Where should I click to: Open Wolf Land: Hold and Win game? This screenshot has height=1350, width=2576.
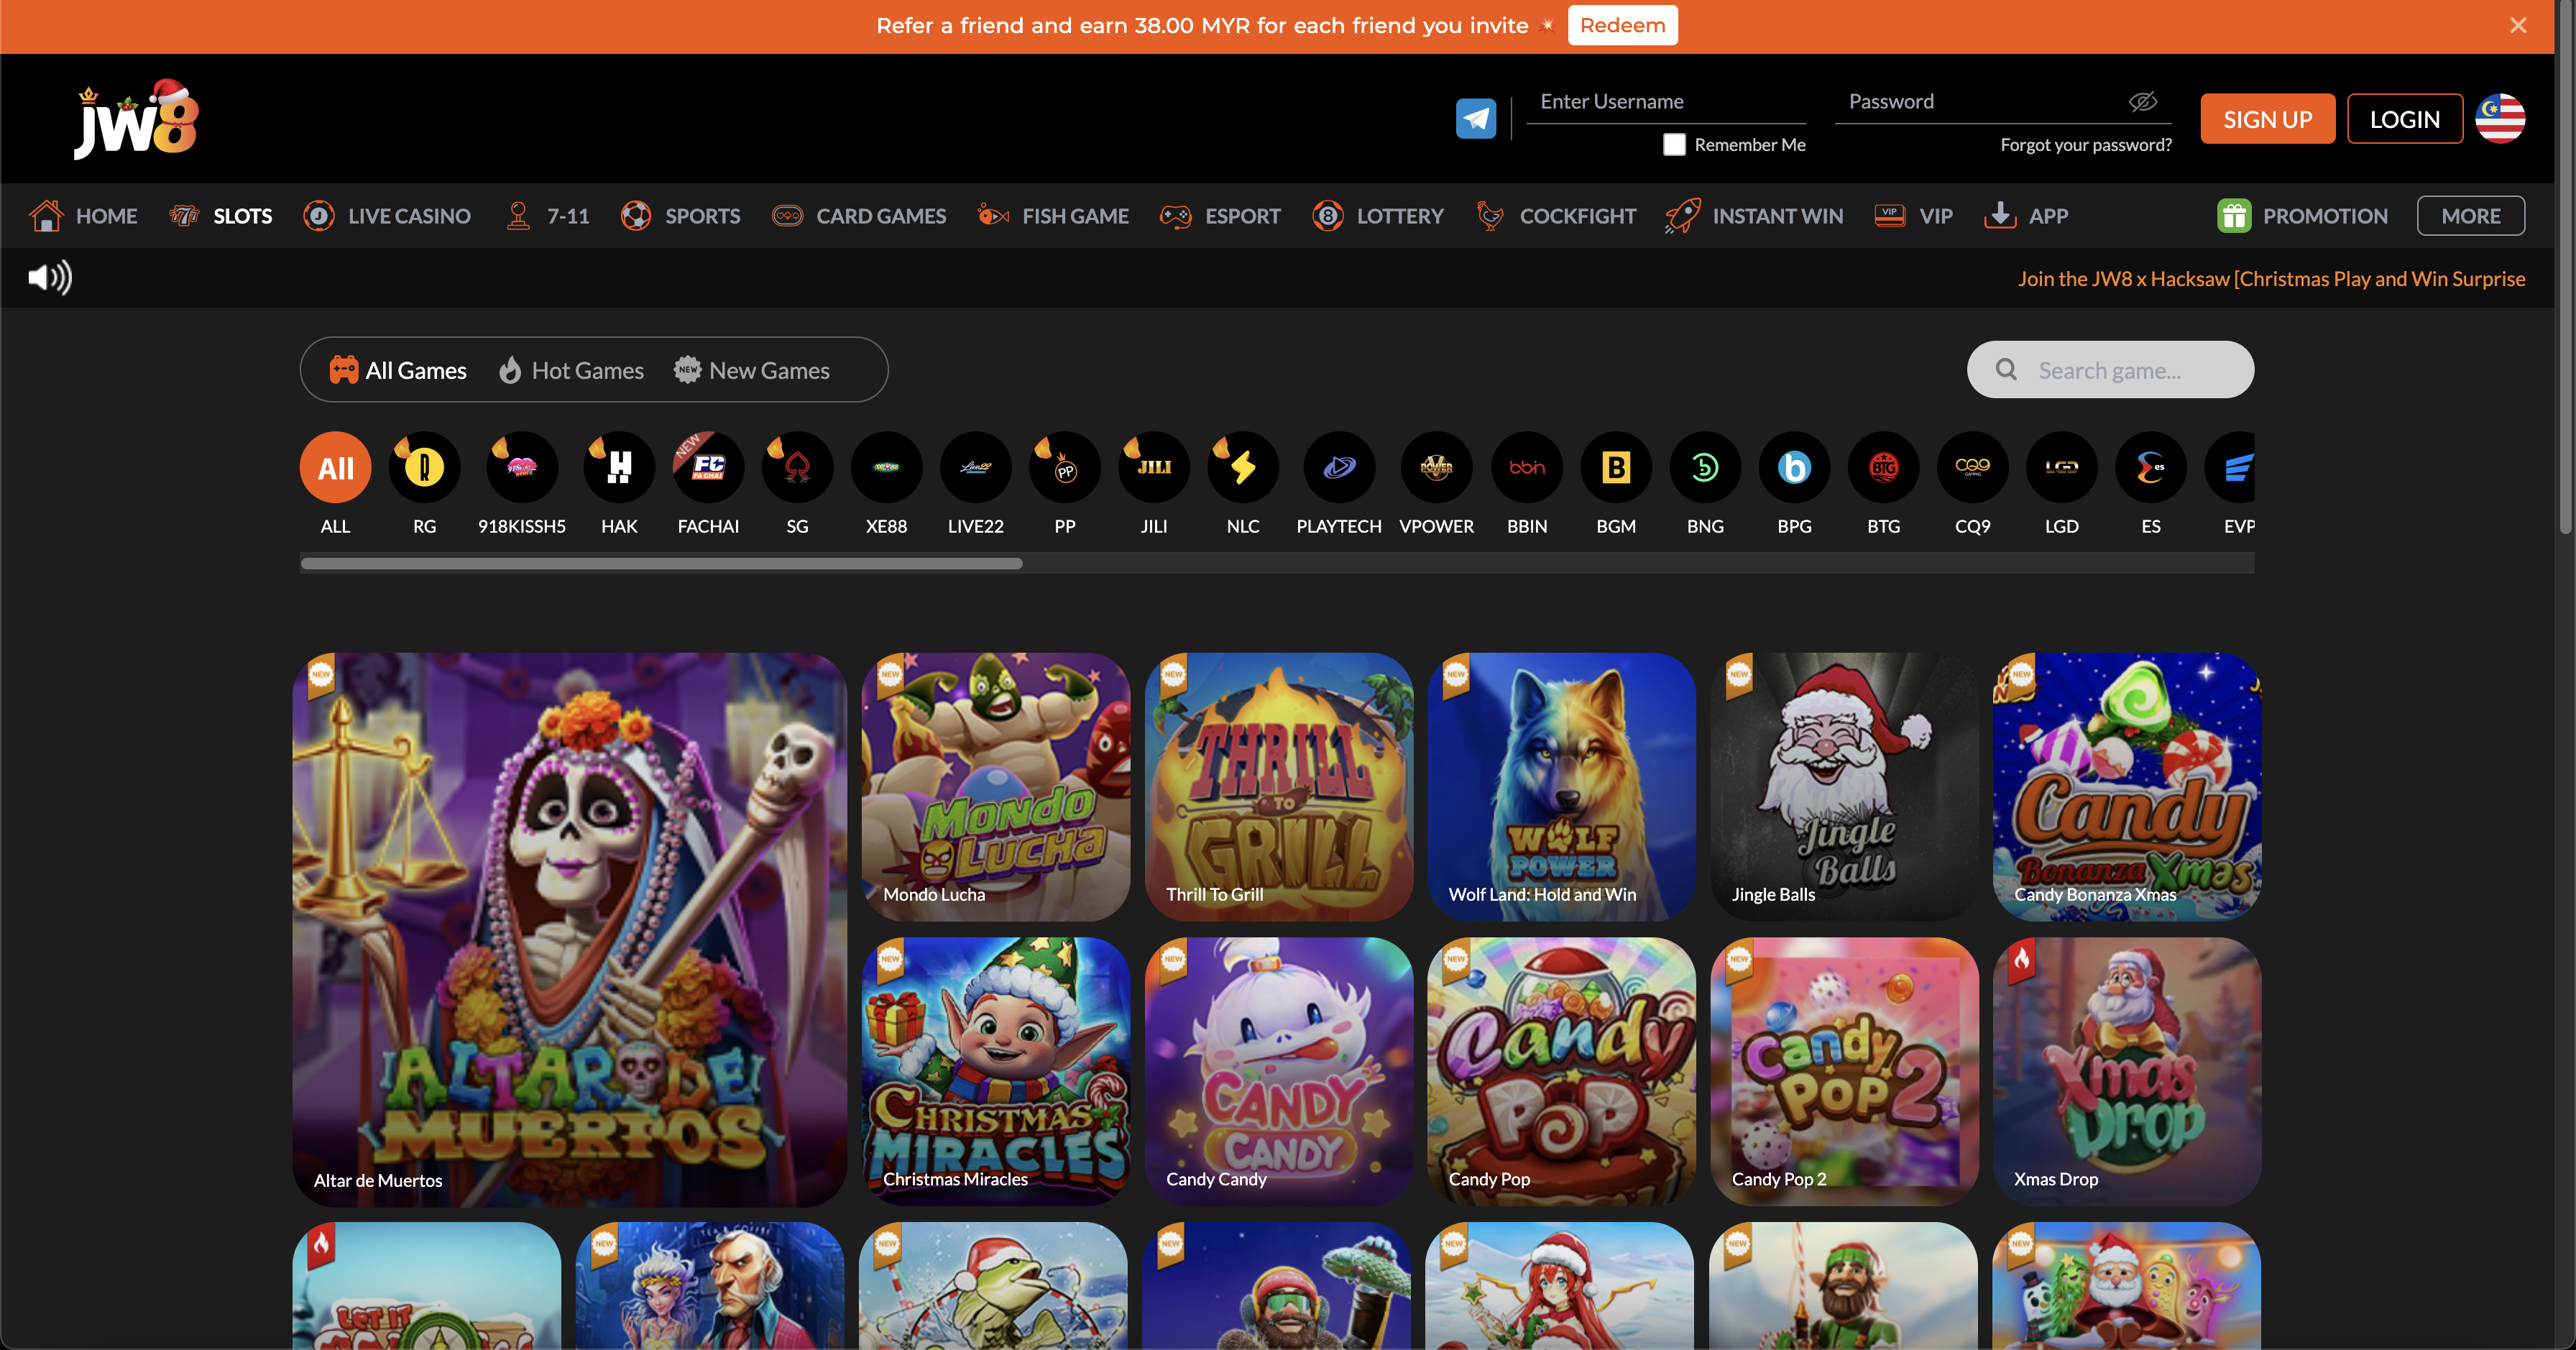tap(1561, 786)
